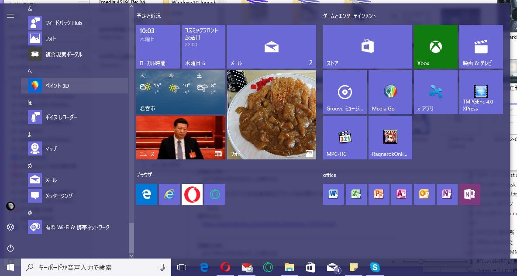Viewport: 517px width, 276px height.
Task: Click the Power button in Start
Action: click(x=10, y=248)
